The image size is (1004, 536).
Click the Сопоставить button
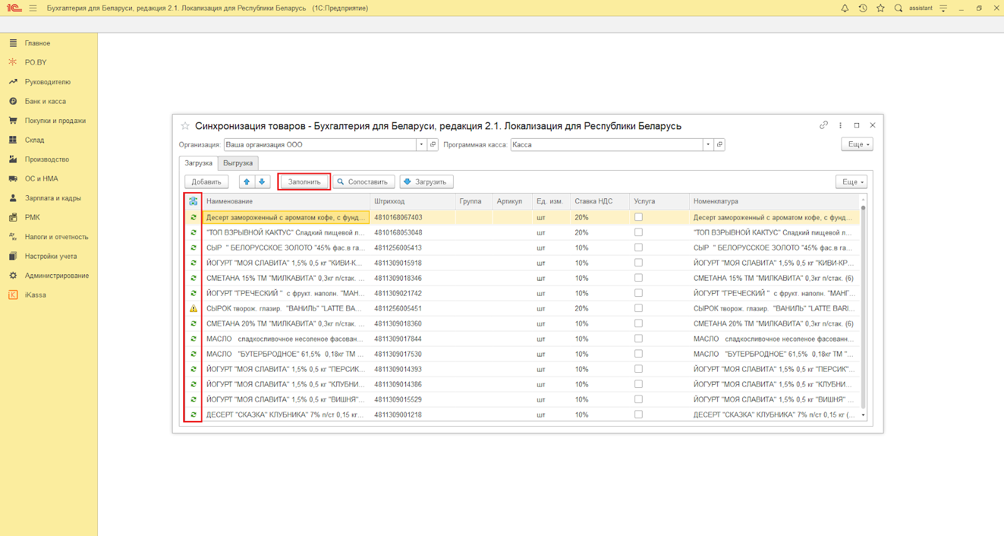(x=364, y=182)
